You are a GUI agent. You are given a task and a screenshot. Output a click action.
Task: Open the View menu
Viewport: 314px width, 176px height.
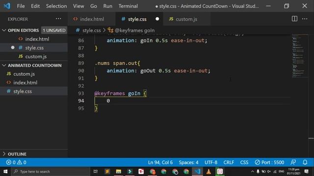[x=78, y=6]
